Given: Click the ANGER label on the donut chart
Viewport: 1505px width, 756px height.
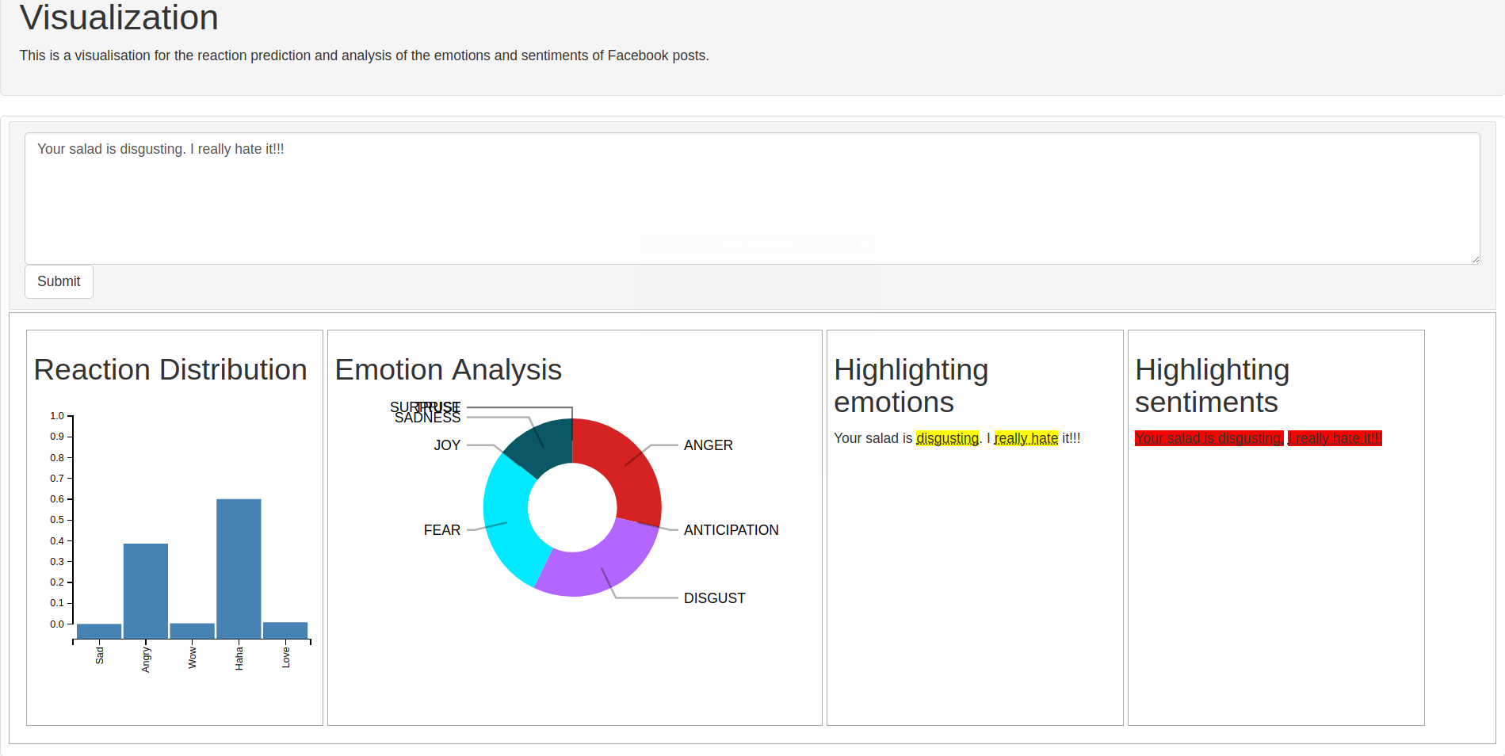Looking at the screenshot, I should [708, 445].
